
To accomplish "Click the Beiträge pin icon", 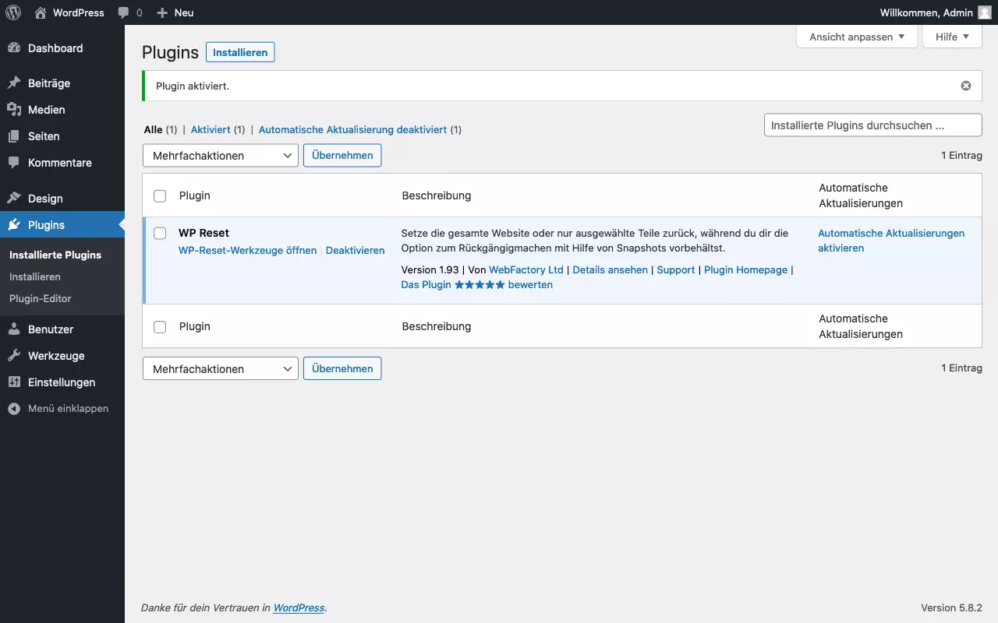I will 14,83.
